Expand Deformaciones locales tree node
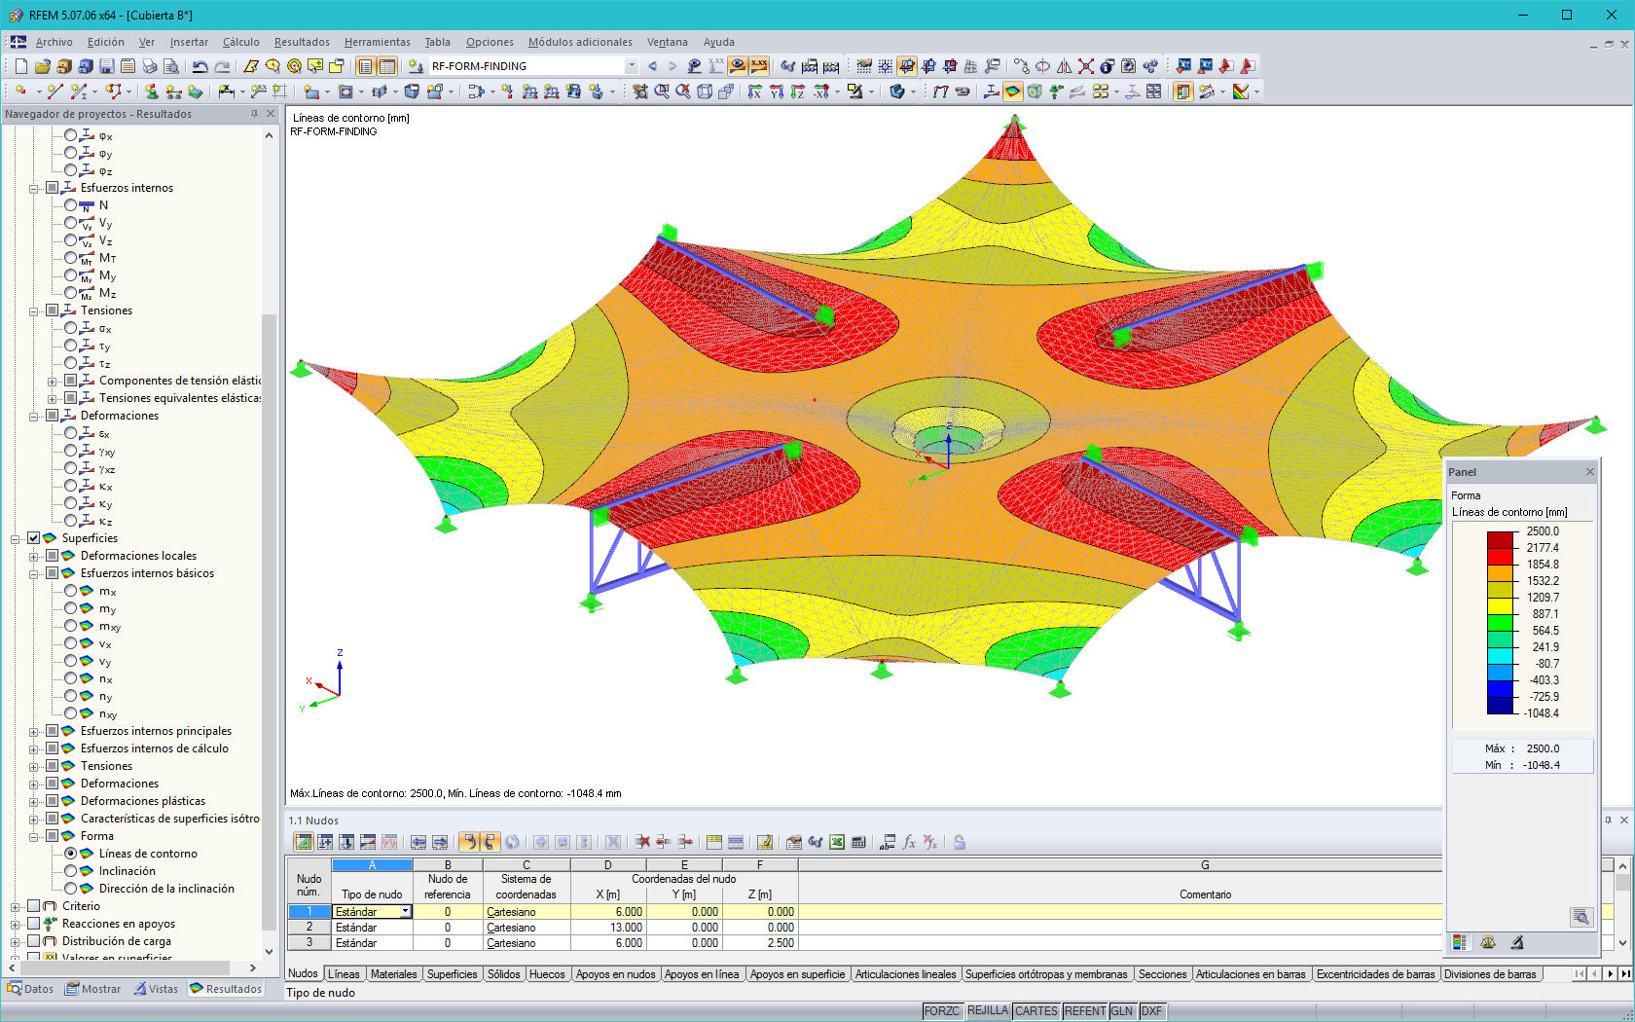 (x=34, y=557)
